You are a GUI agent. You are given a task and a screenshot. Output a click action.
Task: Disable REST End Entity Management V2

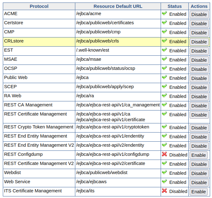[x=199, y=146]
